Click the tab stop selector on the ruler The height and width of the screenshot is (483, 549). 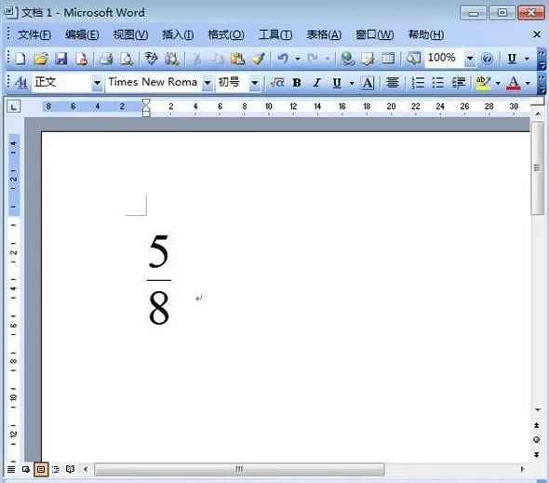coord(14,106)
